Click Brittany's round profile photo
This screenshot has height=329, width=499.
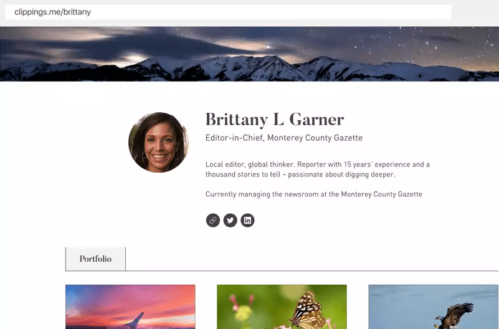[158, 142]
